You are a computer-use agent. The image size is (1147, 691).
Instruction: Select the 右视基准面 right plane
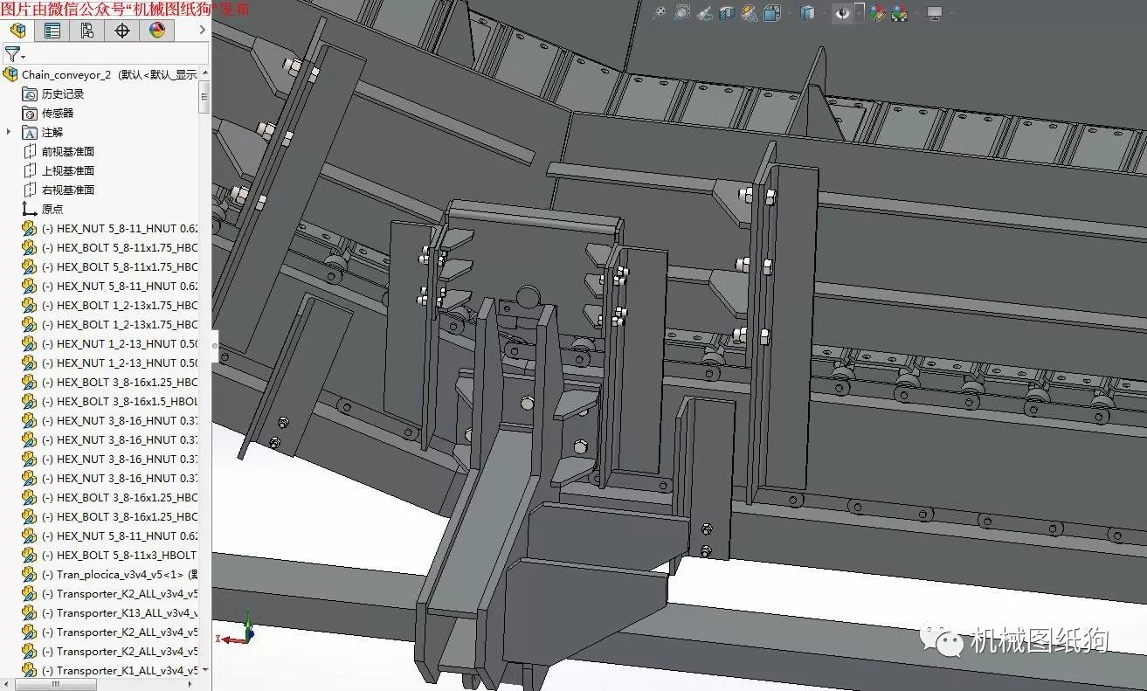59,190
